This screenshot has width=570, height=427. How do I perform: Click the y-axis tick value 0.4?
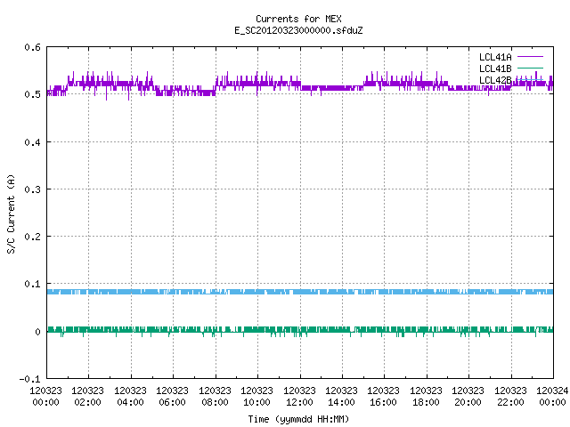[32, 142]
